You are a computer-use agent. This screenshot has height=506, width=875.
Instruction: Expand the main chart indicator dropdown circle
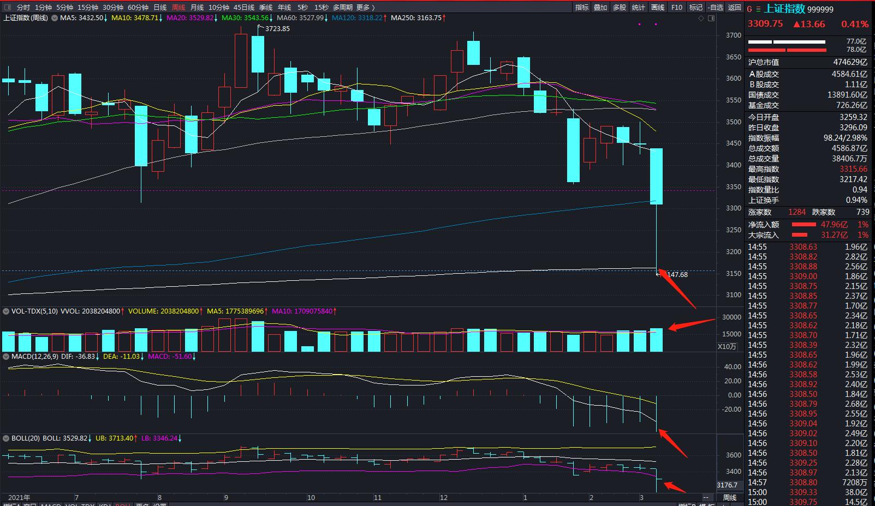pyautogui.click(x=53, y=18)
